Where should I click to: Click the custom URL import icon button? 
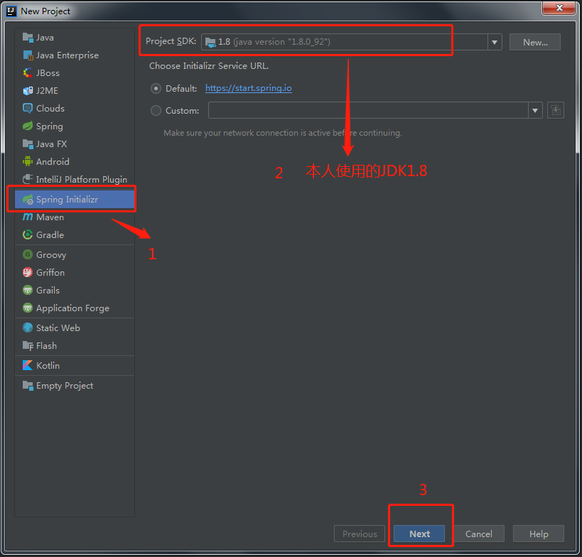556,110
